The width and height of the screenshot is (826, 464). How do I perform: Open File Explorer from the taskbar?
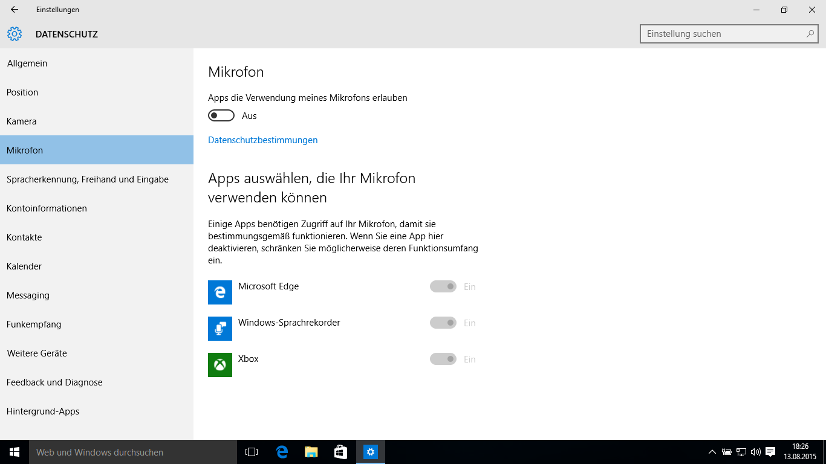(311, 452)
